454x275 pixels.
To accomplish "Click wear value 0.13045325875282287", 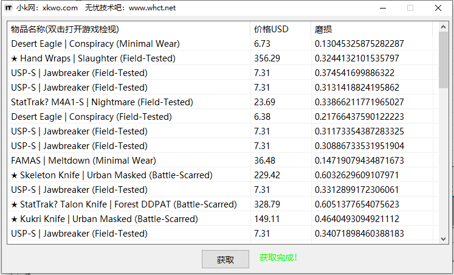I will pyautogui.click(x=359, y=44).
